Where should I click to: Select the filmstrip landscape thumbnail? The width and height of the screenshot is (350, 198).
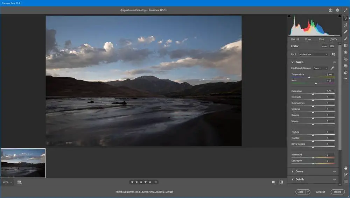pyautogui.click(x=23, y=163)
